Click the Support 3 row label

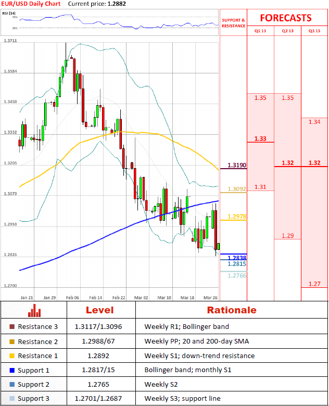[33, 399]
